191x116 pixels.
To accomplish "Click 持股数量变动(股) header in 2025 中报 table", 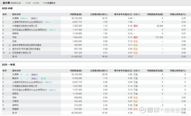I will coord(155,14).
